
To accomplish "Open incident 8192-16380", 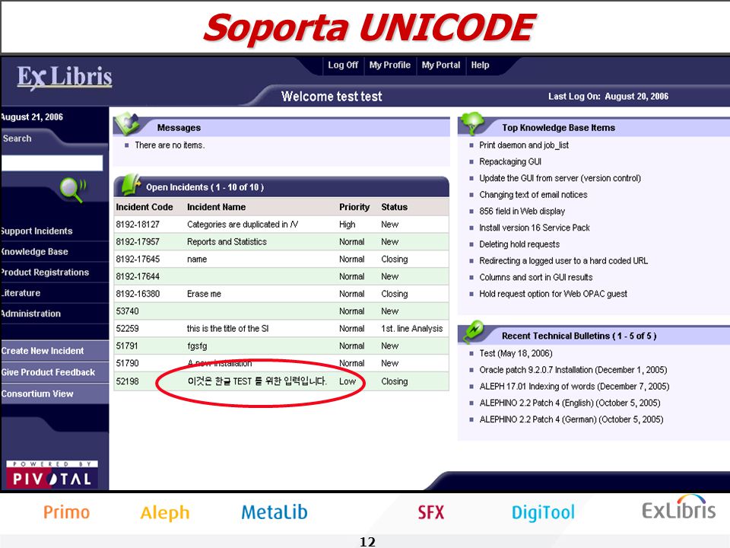I will pyautogui.click(x=138, y=294).
